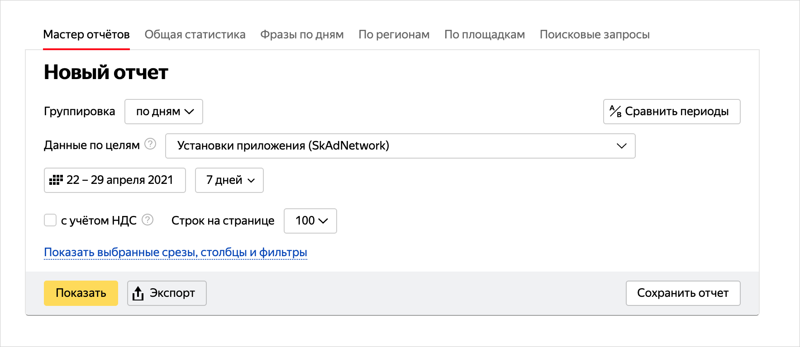Open the Фразы по дням tab
This screenshot has height=347, width=800.
tap(302, 35)
